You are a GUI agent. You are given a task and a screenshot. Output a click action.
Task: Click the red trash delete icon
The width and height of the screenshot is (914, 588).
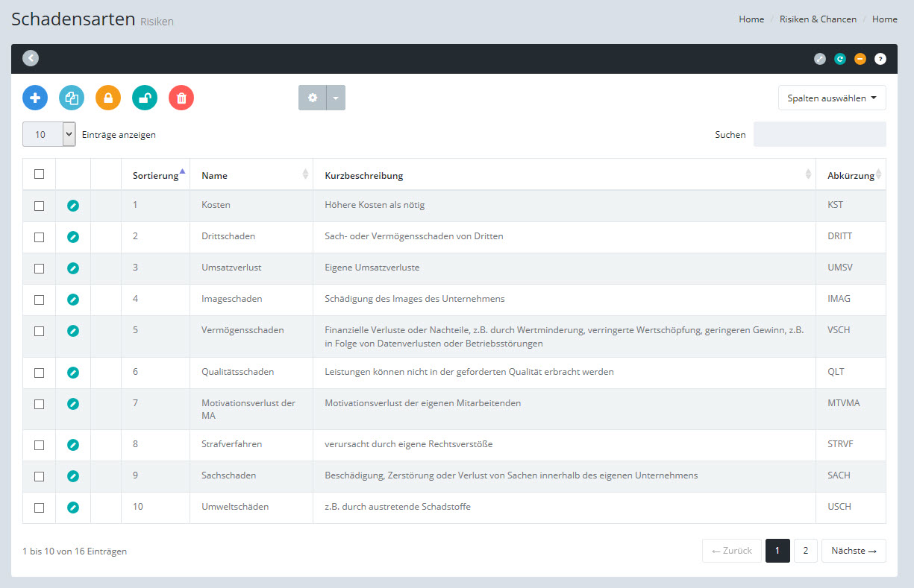pos(181,98)
